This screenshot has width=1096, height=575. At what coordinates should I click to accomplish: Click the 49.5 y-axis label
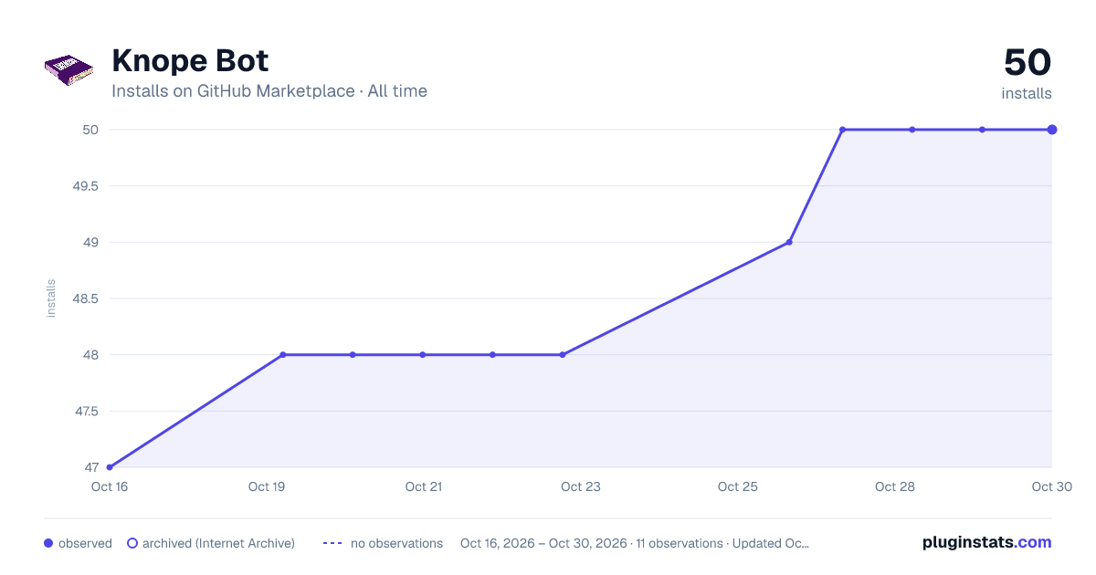click(85, 186)
